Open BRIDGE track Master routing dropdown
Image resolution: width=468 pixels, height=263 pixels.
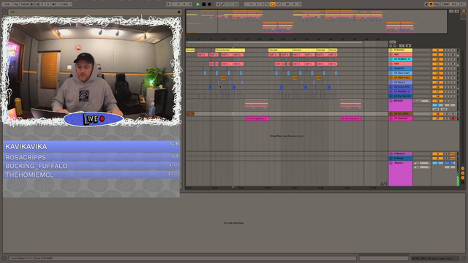(x=422, y=101)
